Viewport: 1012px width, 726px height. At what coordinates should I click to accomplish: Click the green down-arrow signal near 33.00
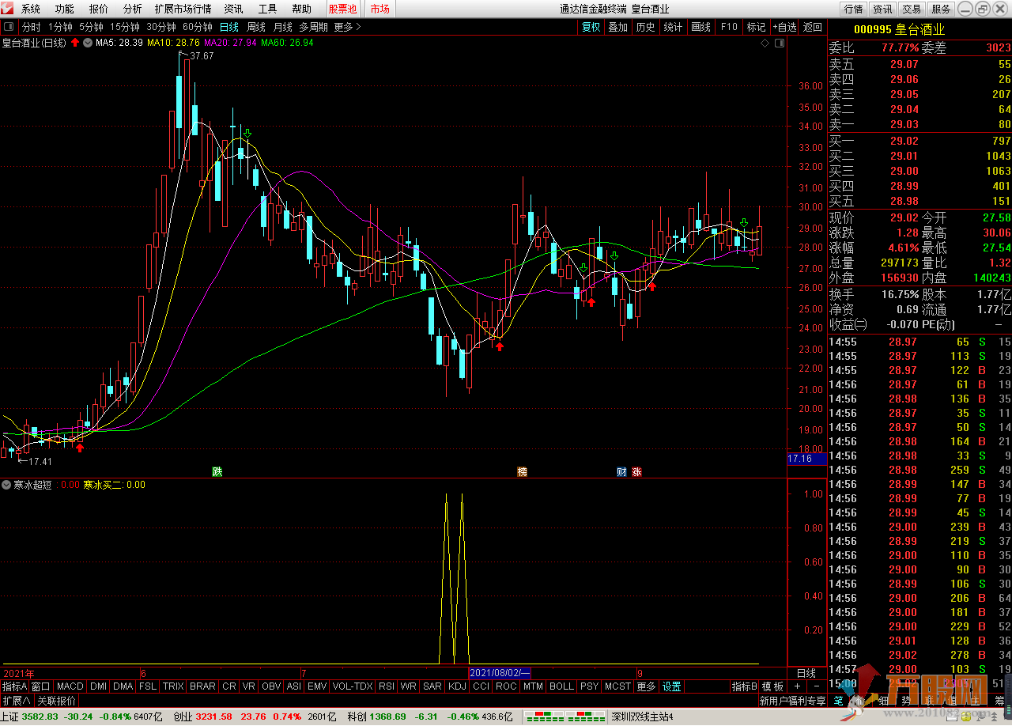tap(247, 134)
